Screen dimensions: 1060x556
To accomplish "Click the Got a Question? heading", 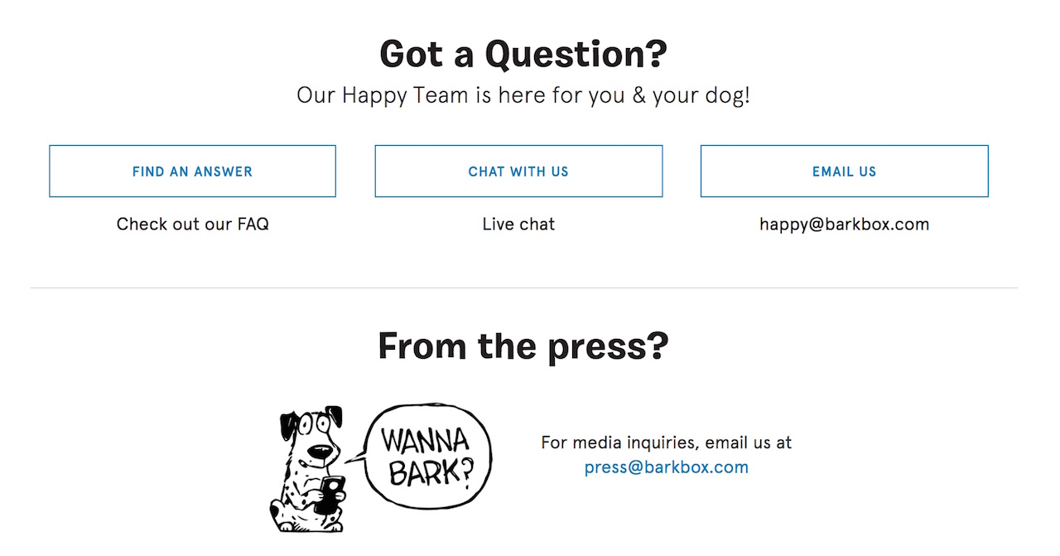I will [523, 54].
